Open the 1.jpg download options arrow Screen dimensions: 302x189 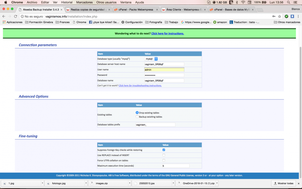click(42, 183)
